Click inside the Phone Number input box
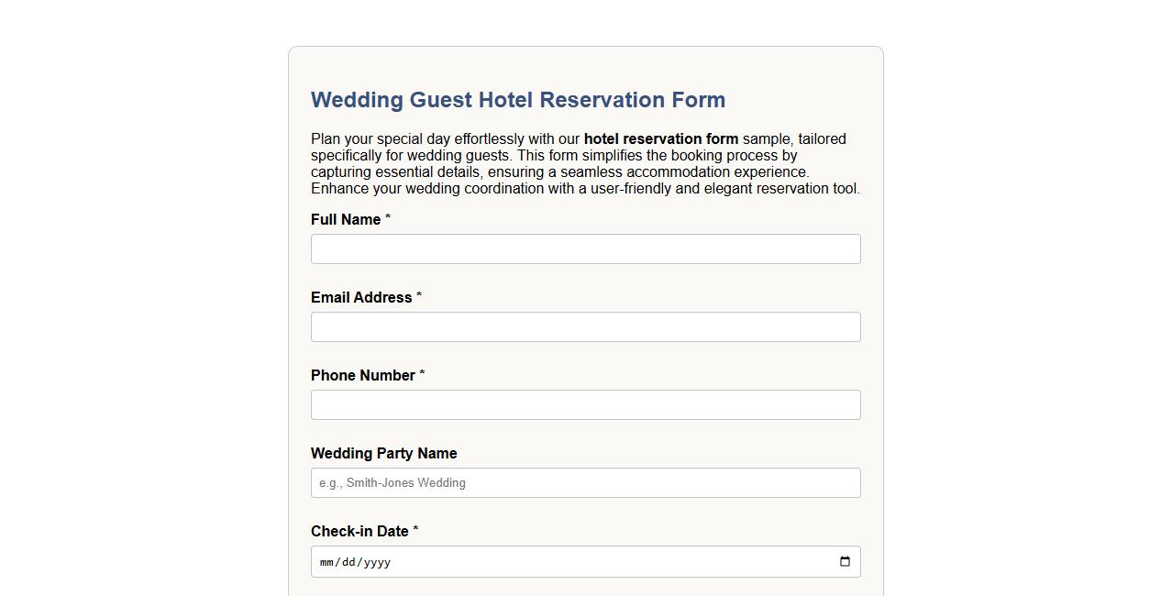The width and height of the screenshot is (1172, 596). tap(585, 404)
